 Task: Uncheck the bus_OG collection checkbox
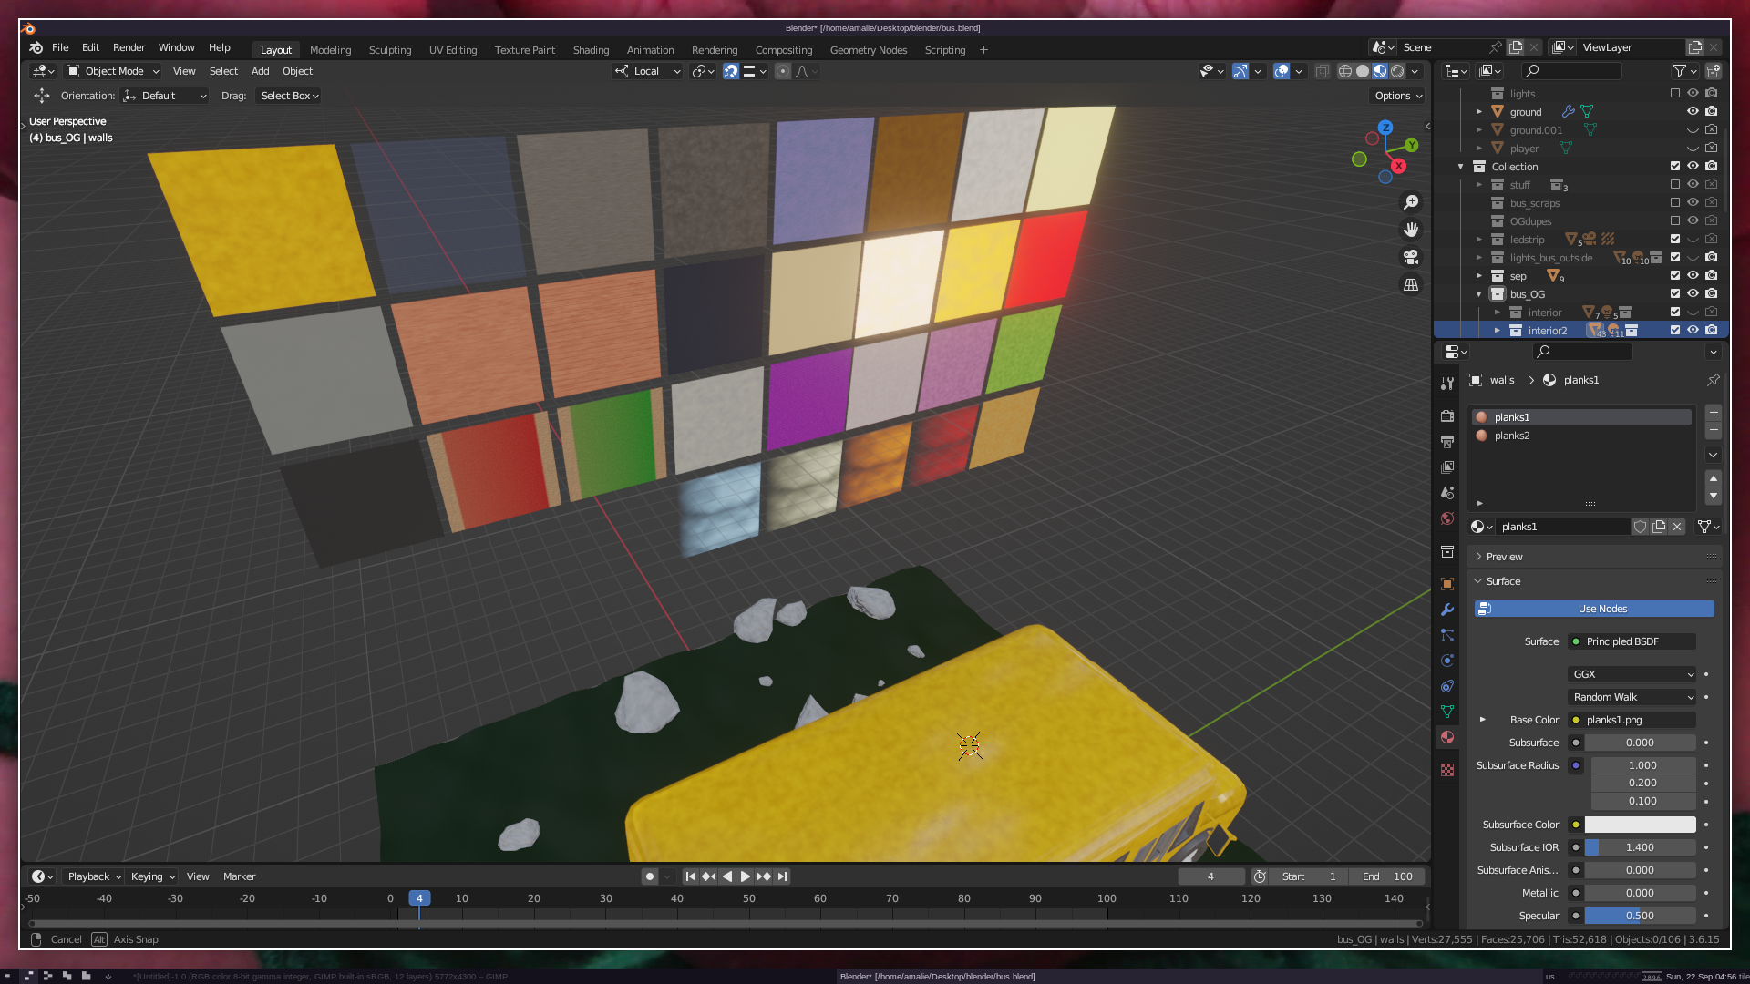pos(1674,293)
